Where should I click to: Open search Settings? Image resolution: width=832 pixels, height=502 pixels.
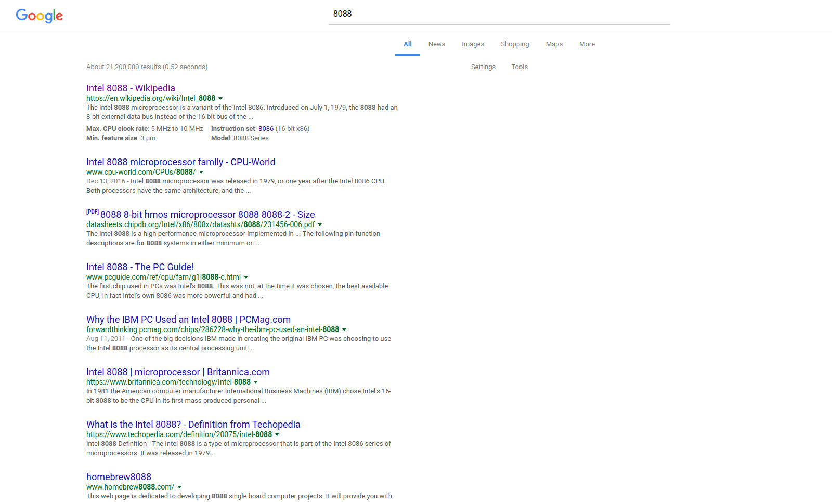click(483, 67)
